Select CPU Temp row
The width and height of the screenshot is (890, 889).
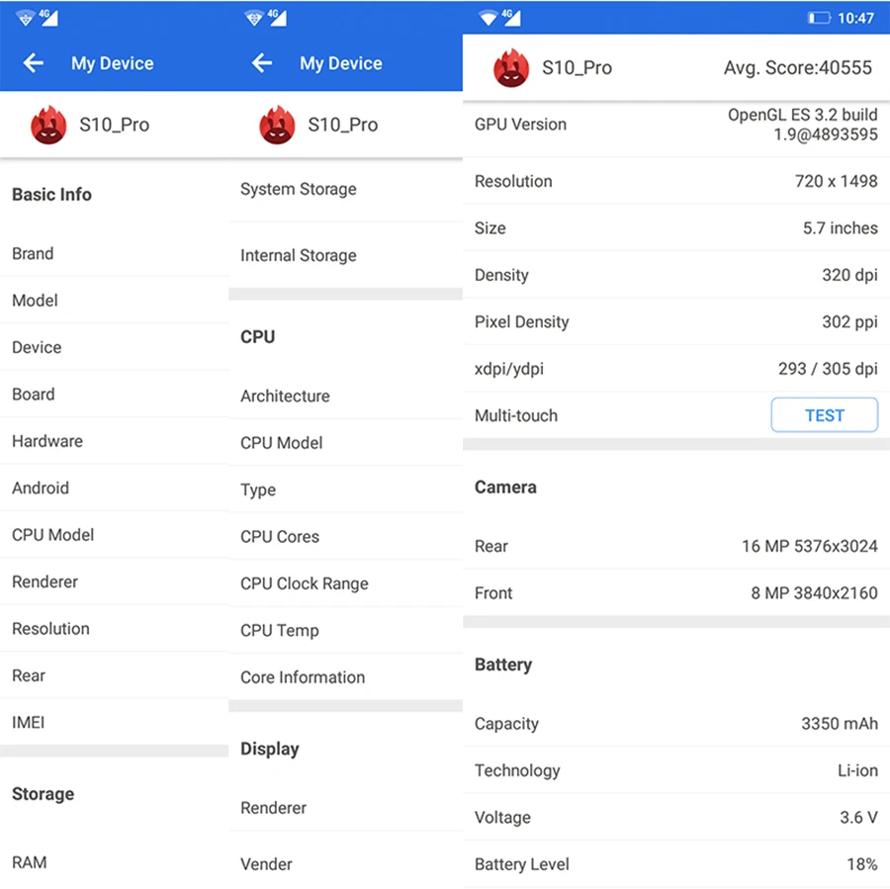[x=346, y=630]
